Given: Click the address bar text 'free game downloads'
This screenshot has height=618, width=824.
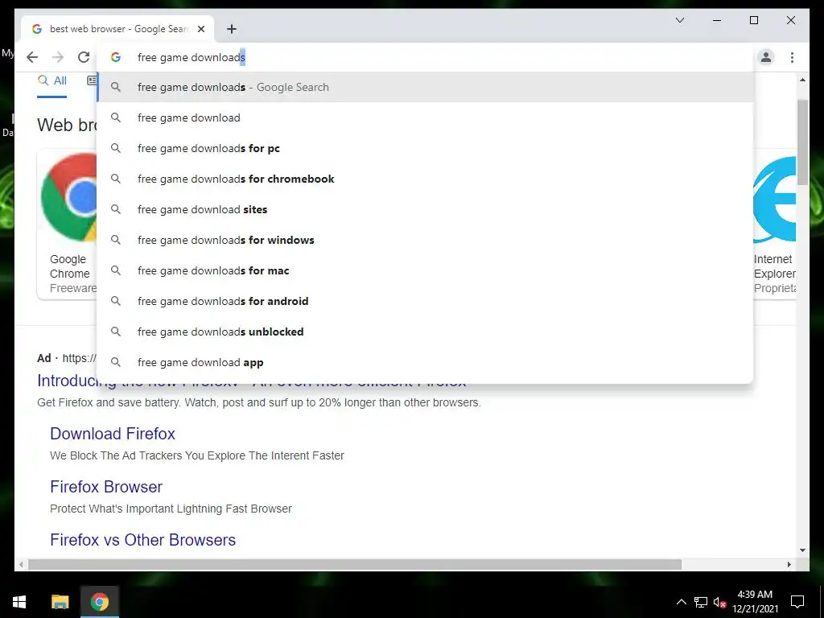Looking at the screenshot, I should (192, 57).
